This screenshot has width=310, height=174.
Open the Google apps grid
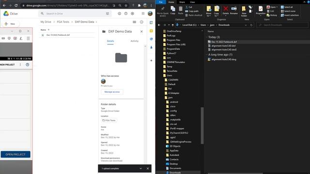point(143,14)
